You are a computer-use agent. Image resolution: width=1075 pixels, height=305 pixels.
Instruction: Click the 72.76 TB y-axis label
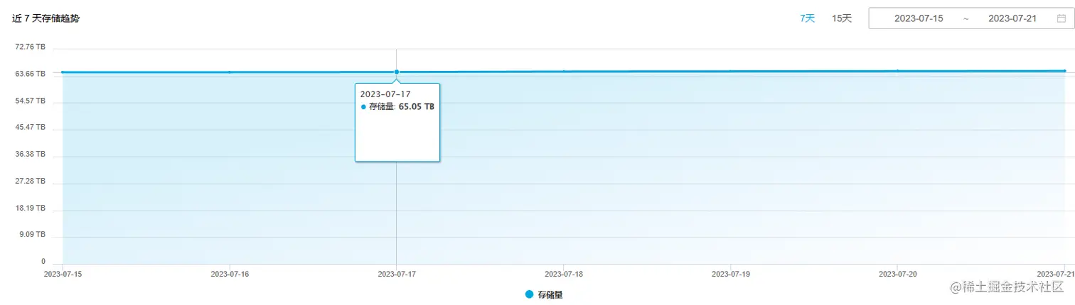[x=30, y=47]
